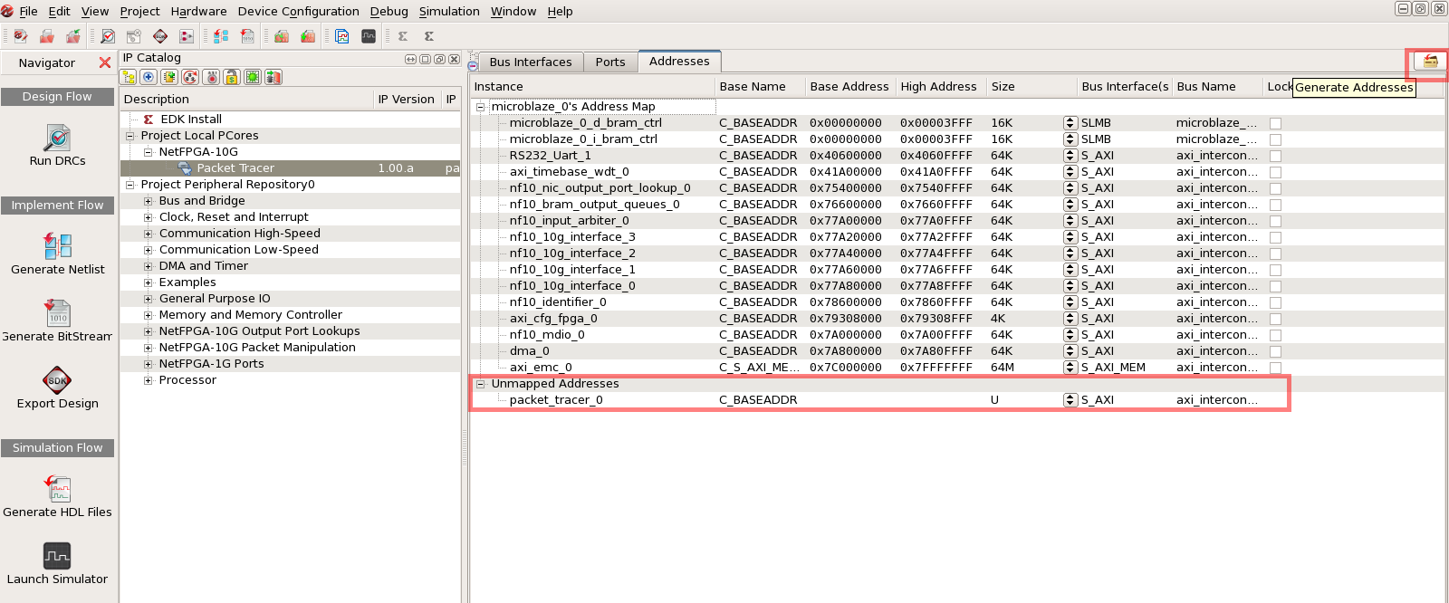Select the Packet Tracer IP core entry
Image resolution: width=1449 pixels, height=603 pixels.
point(235,168)
